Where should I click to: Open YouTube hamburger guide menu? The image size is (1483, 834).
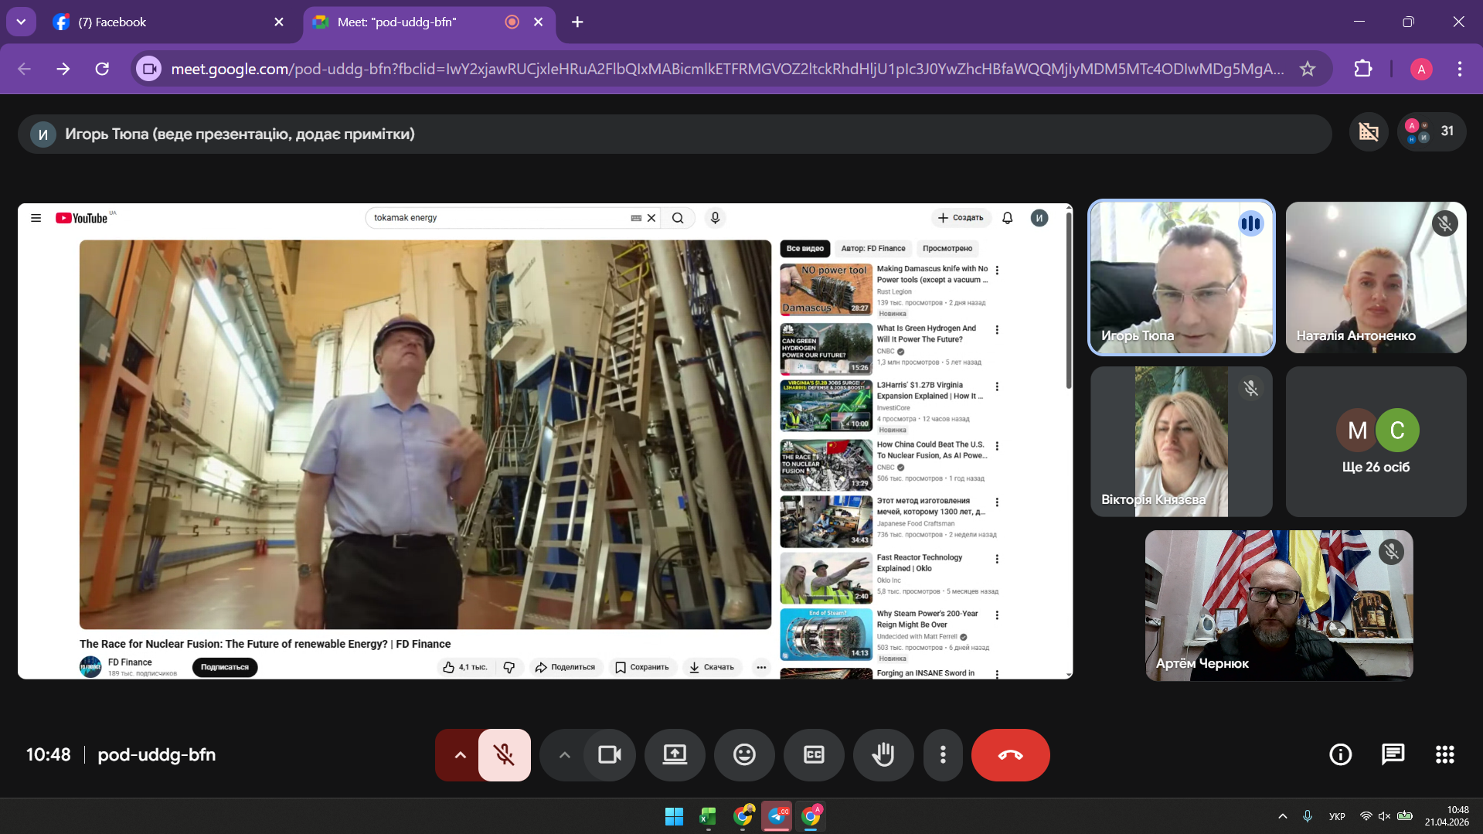36,218
